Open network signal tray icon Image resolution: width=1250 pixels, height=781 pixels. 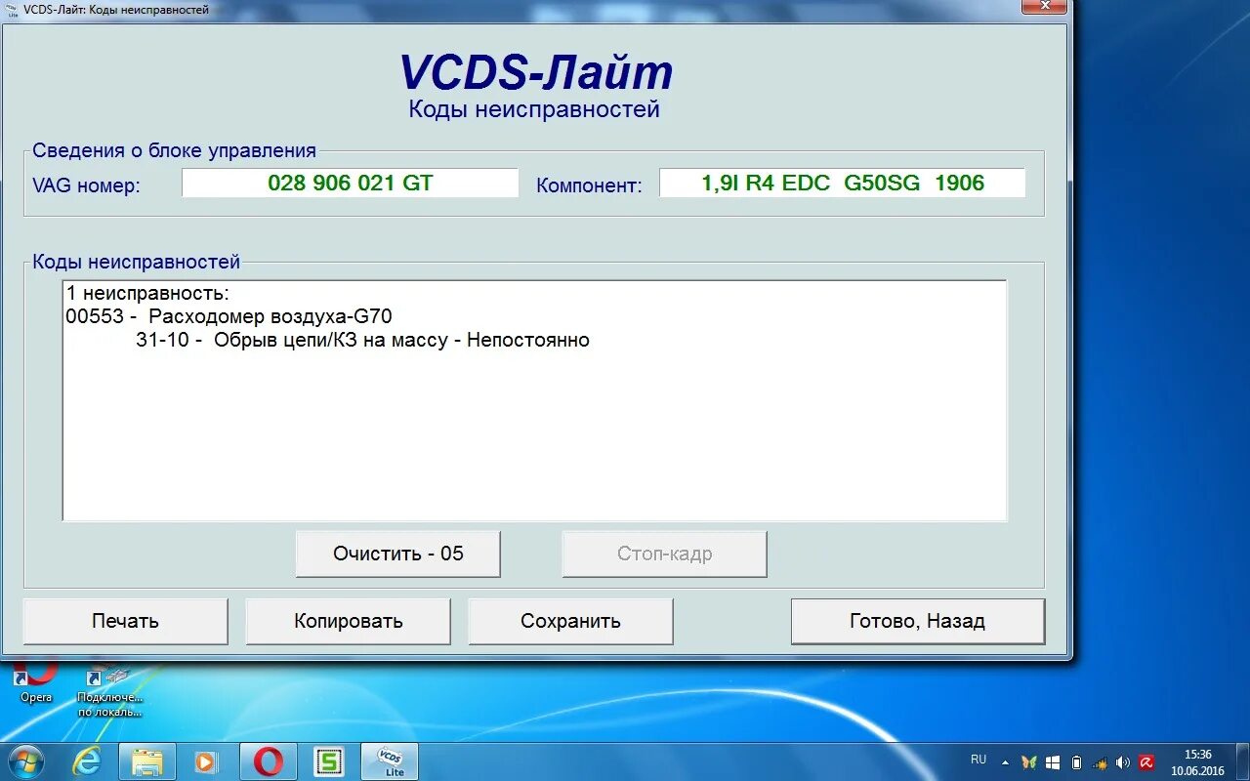click(1101, 761)
